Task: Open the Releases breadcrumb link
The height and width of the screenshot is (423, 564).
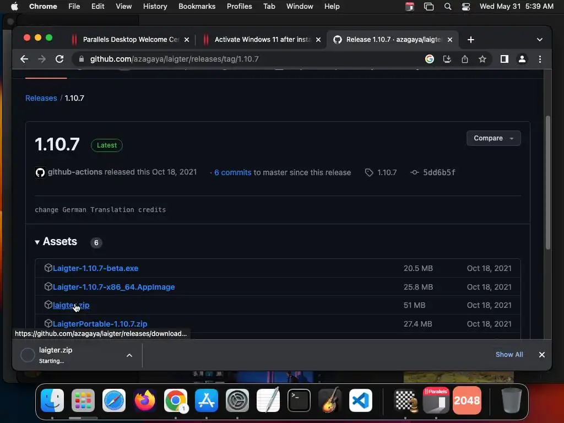Action: pyautogui.click(x=41, y=98)
